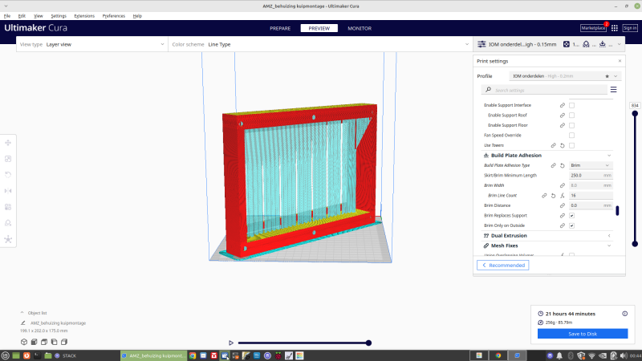The width and height of the screenshot is (642, 361).
Task: Click the application switcher grid icon
Action: tap(615, 28)
